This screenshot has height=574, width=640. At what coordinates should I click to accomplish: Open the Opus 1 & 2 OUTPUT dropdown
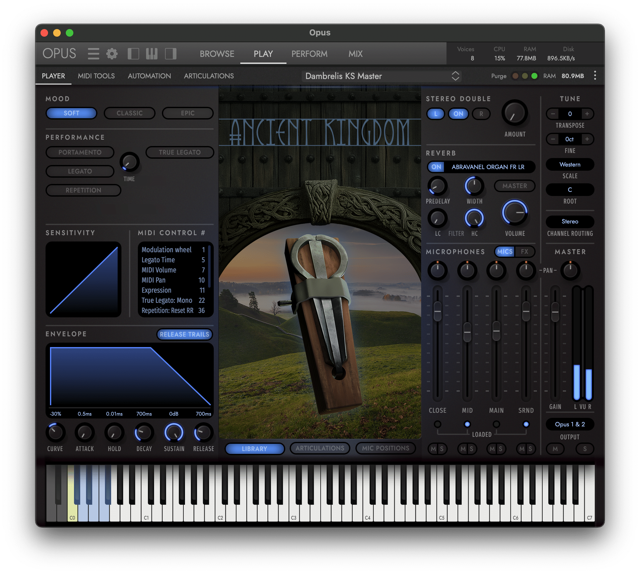click(x=570, y=424)
